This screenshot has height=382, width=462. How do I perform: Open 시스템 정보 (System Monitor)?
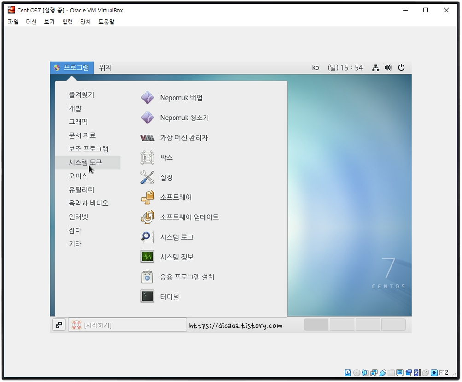(x=167, y=257)
